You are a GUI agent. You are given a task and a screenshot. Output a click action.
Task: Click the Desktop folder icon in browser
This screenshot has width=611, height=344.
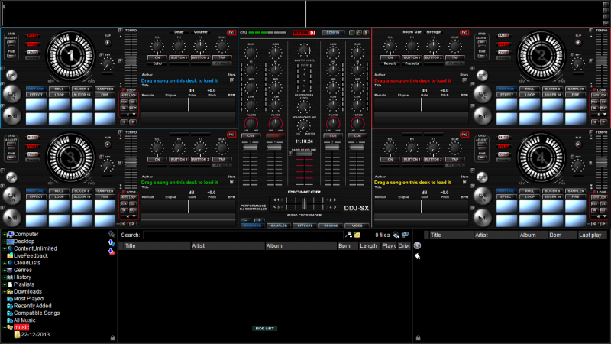[9, 241]
